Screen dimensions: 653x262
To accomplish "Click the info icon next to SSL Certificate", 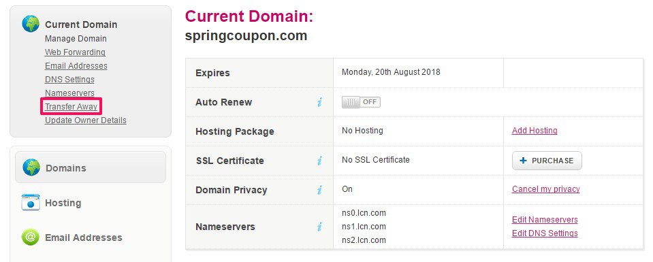I will (319, 161).
